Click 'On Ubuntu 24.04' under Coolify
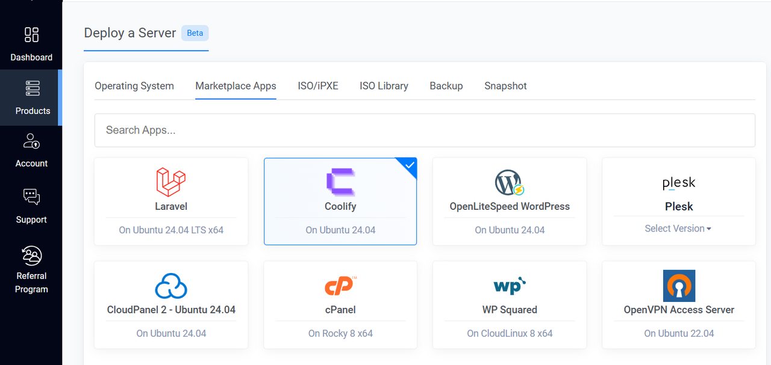The width and height of the screenshot is (771, 365). point(340,230)
